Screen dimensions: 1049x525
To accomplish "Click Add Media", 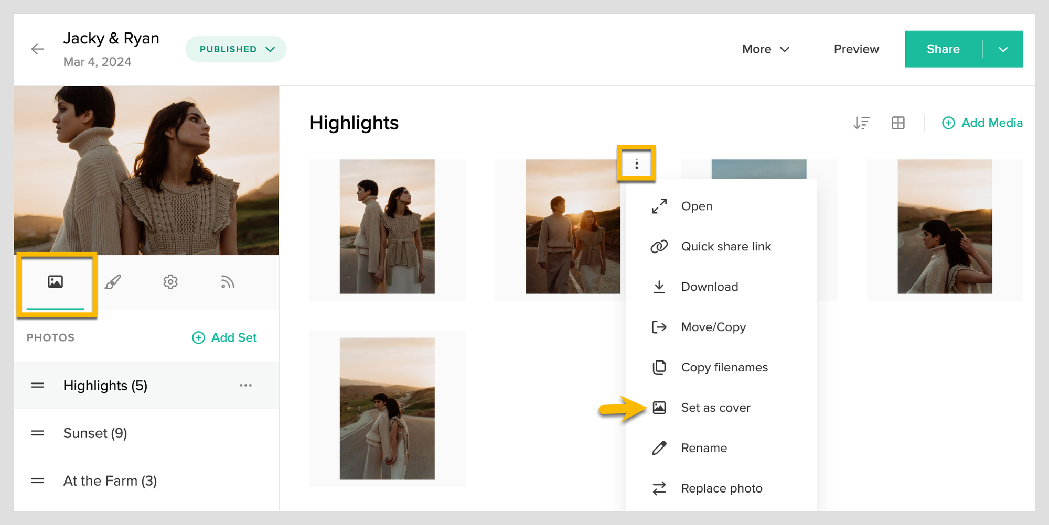I will coord(982,123).
